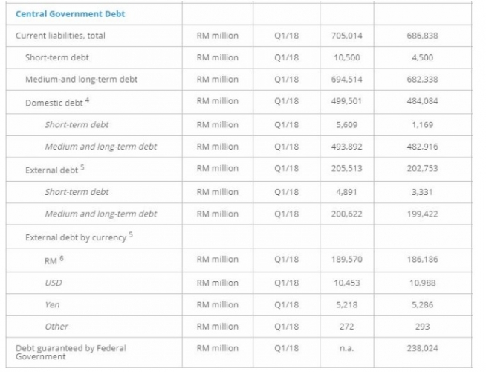This screenshot has height=372, width=486.
Task: Click footnote 6 beside RM currency
Action: click(62, 258)
